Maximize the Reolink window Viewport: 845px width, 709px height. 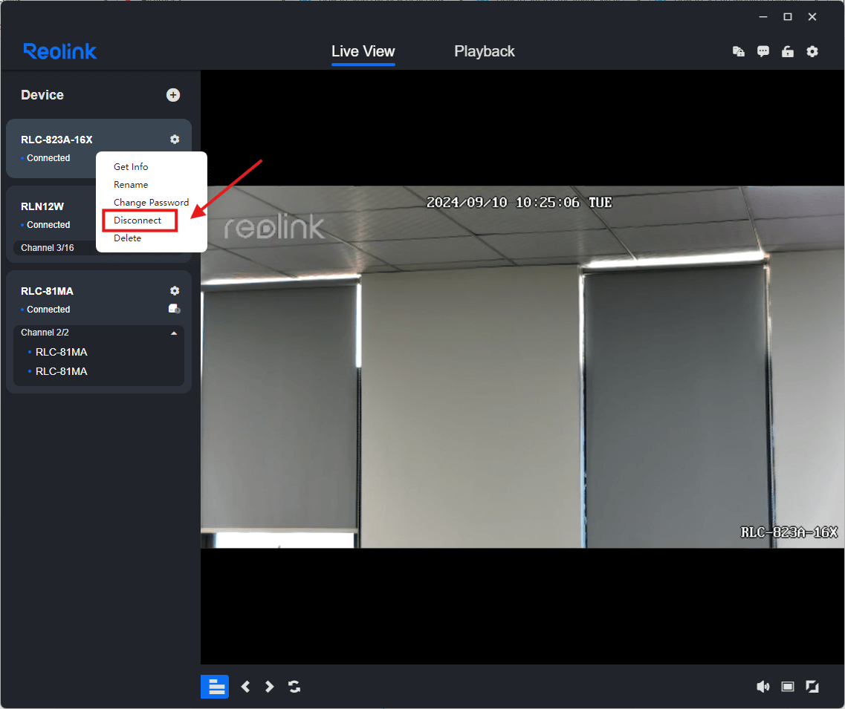[788, 16]
